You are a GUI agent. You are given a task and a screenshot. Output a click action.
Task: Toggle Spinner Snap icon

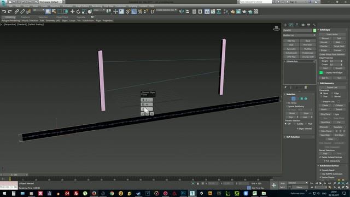(146, 11)
